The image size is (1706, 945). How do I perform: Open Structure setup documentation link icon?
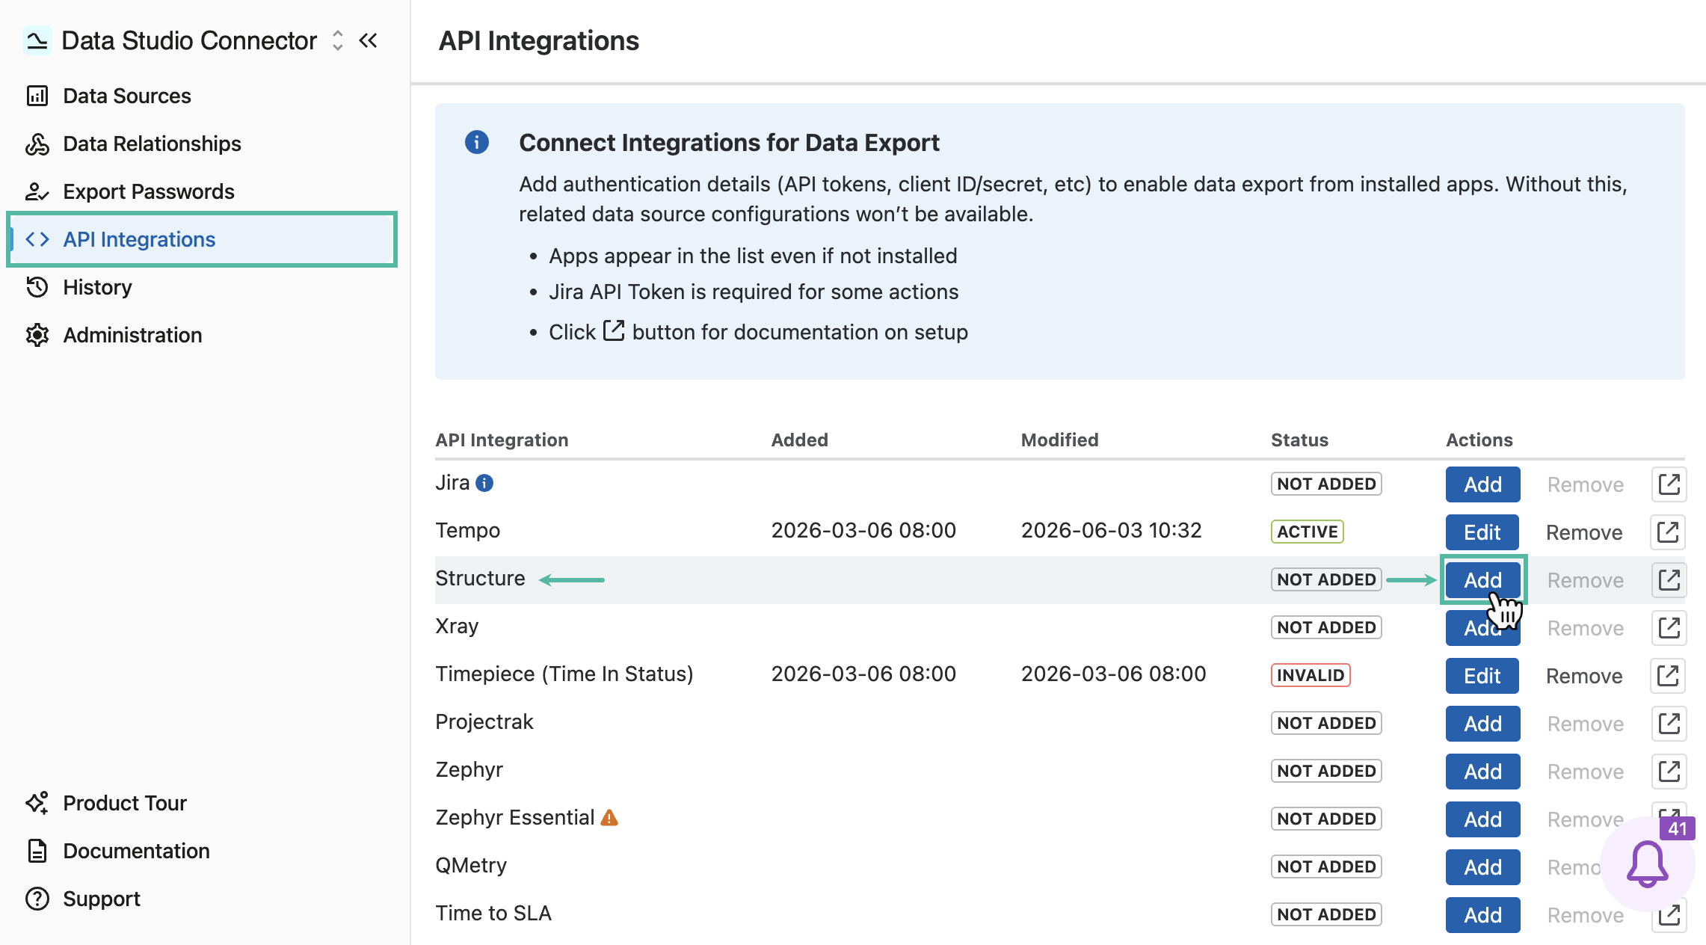1669,580
